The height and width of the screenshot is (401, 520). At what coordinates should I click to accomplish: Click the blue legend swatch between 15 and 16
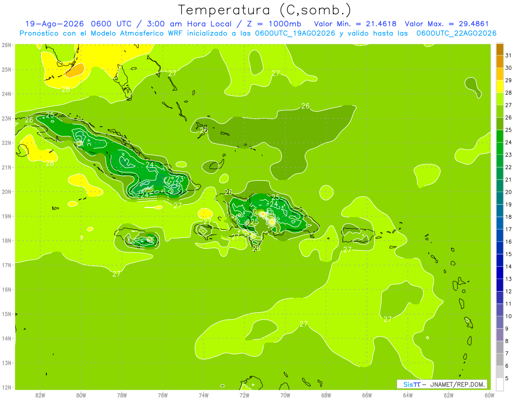point(500,248)
